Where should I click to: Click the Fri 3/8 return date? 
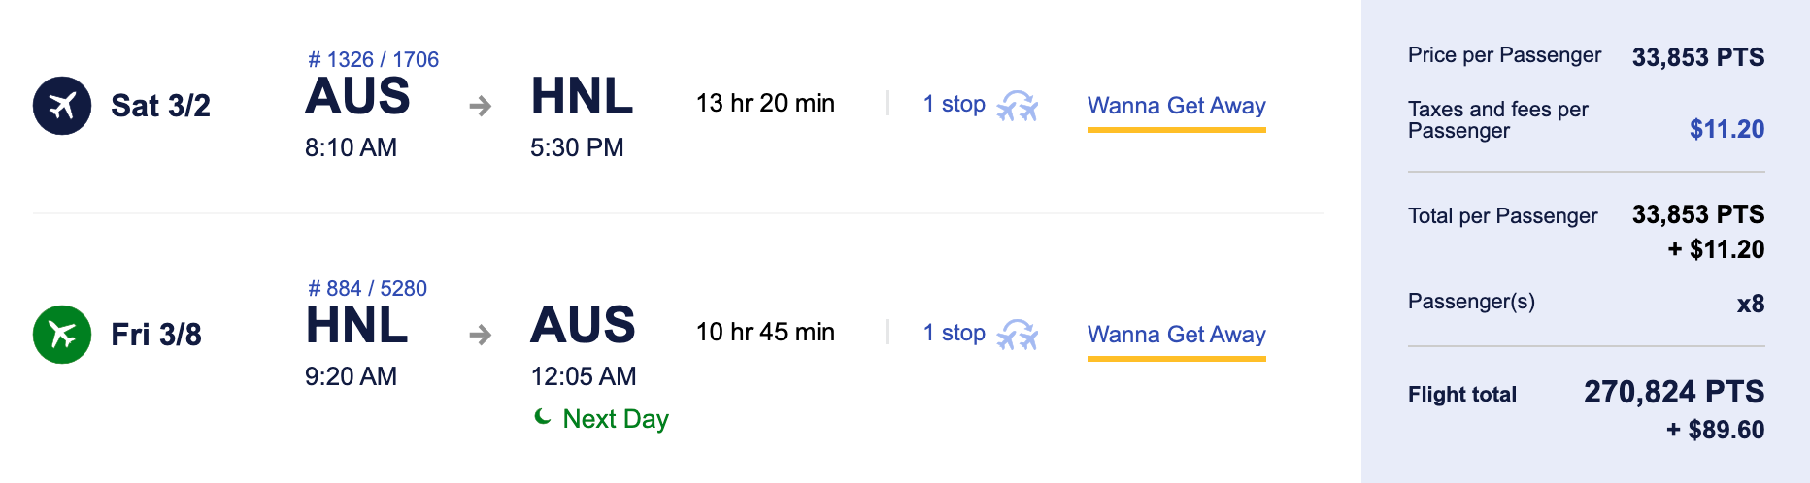point(156,335)
